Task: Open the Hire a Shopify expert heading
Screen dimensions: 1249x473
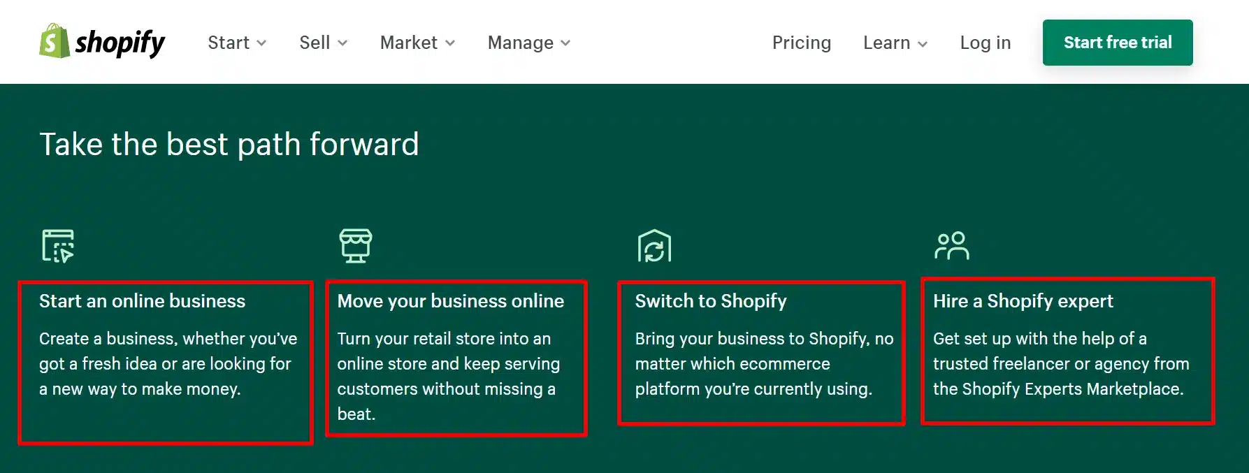Action: (x=1023, y=301)
